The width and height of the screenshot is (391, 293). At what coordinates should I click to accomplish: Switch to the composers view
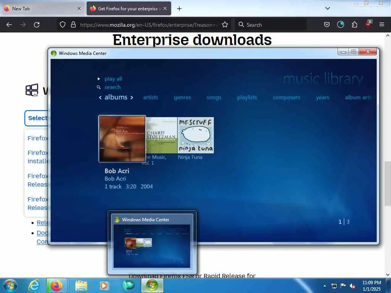pyautogui.click(x=286, y=97)
